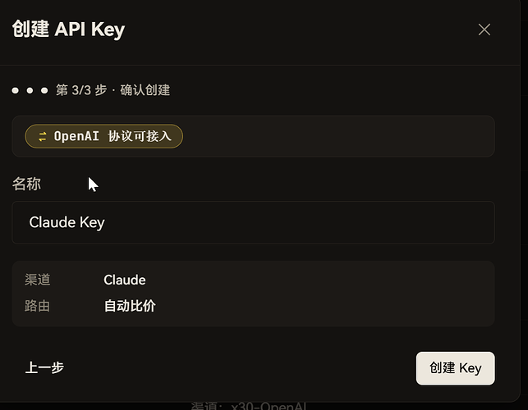Click the 第 3/3 步 step text

(81, 90)
